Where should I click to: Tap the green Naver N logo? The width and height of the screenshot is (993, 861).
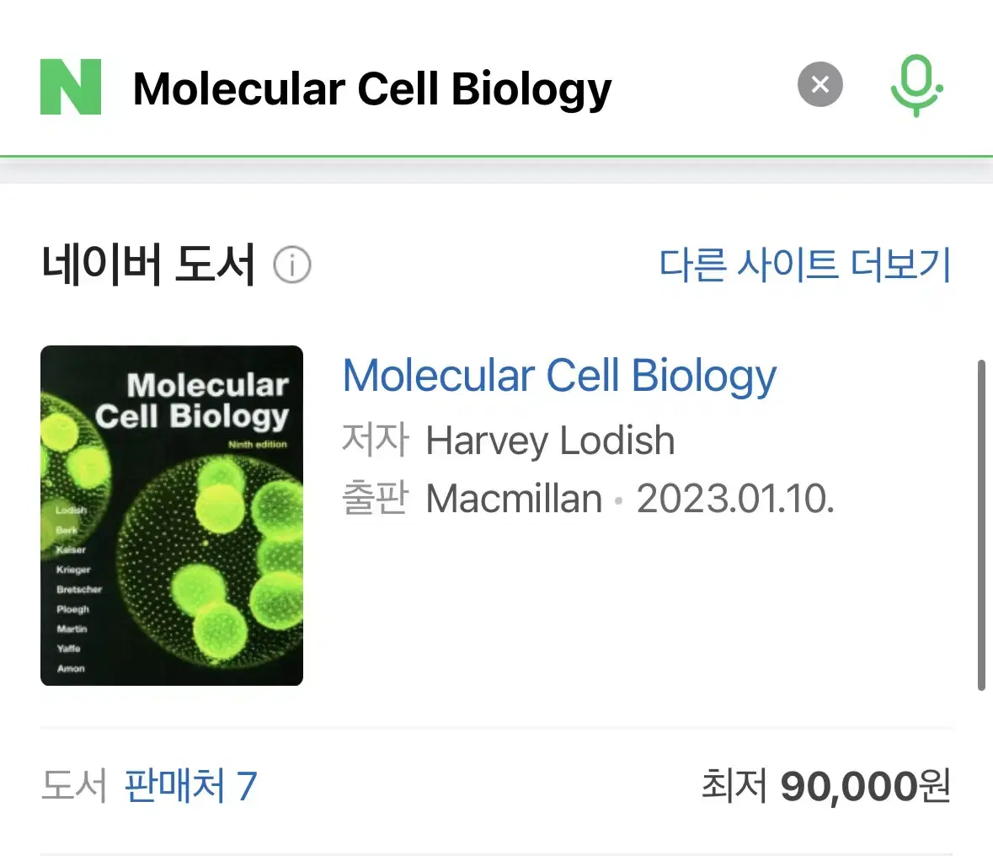(x=71, y=87)
